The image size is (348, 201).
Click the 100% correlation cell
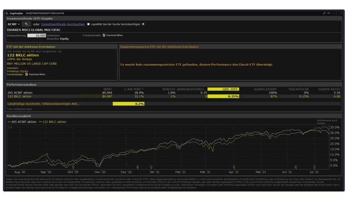(273, 93)
